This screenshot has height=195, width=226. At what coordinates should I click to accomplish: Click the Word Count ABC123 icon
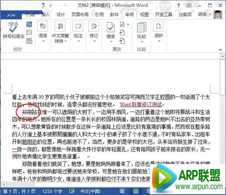click(29, 41)
